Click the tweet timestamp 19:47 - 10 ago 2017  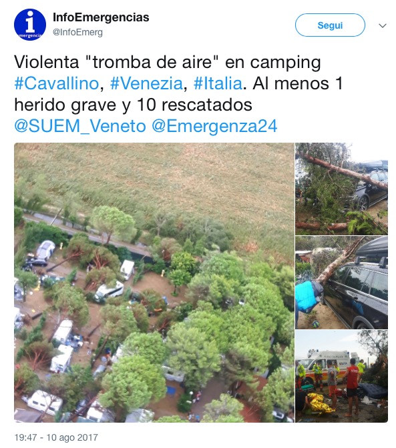point(56,437)
